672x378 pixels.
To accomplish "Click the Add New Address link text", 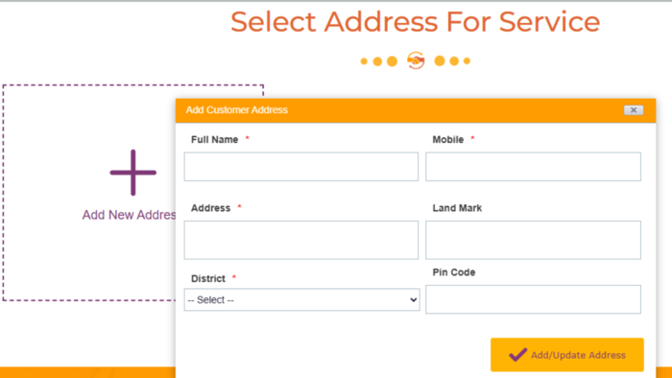I will [129, 215].
